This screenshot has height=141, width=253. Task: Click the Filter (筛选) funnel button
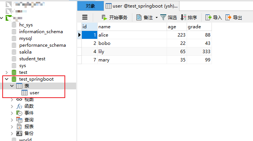coord(169,17)
